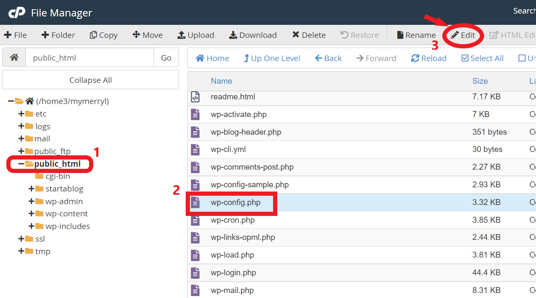Click the readme.html file icon
The image size is (536, 298).
click(x=195, y=97)
